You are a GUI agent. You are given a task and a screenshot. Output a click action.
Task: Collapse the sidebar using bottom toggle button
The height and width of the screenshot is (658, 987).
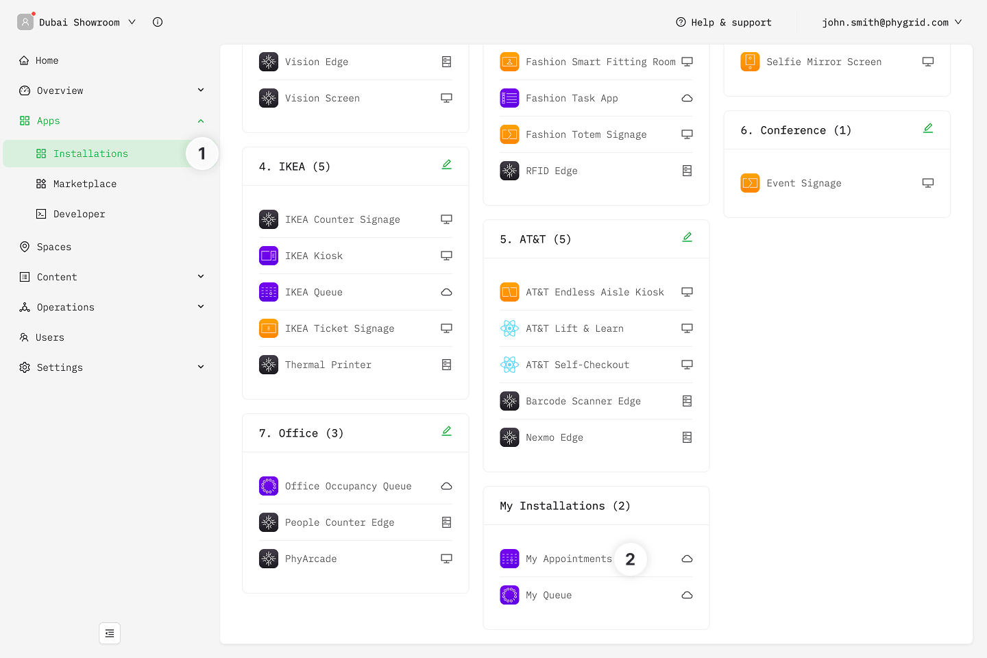click(x=110, y=633)
